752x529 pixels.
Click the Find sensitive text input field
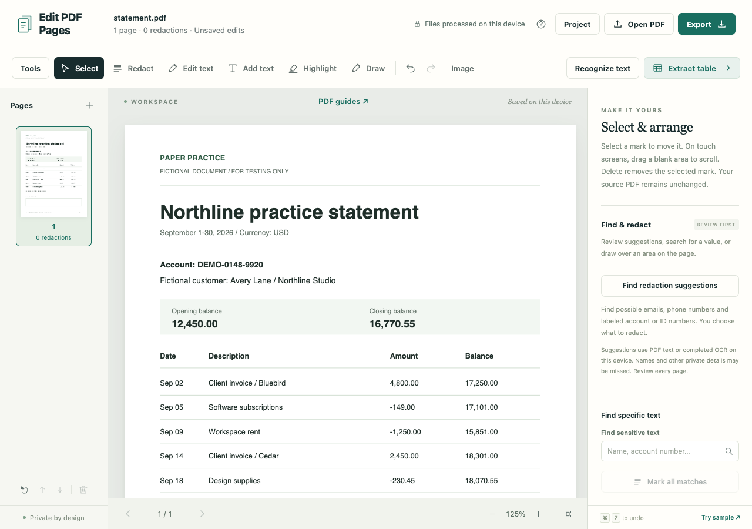click(x=670, y=451)
